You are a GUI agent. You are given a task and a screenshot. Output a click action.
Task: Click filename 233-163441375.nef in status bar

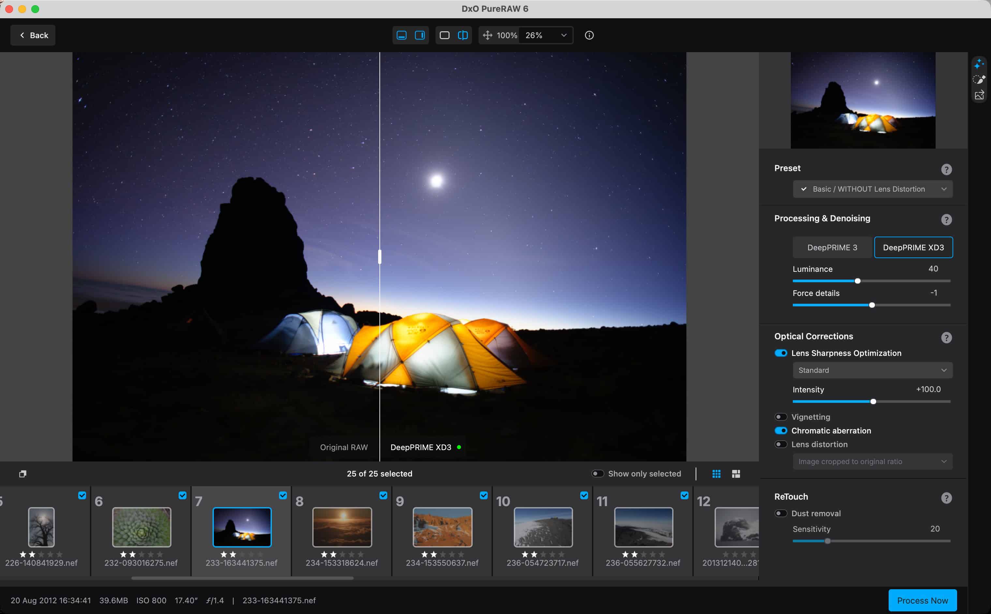[x=279, y=600]
